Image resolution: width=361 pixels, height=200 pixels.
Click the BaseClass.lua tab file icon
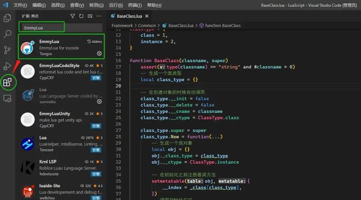[x=113, y=16]
